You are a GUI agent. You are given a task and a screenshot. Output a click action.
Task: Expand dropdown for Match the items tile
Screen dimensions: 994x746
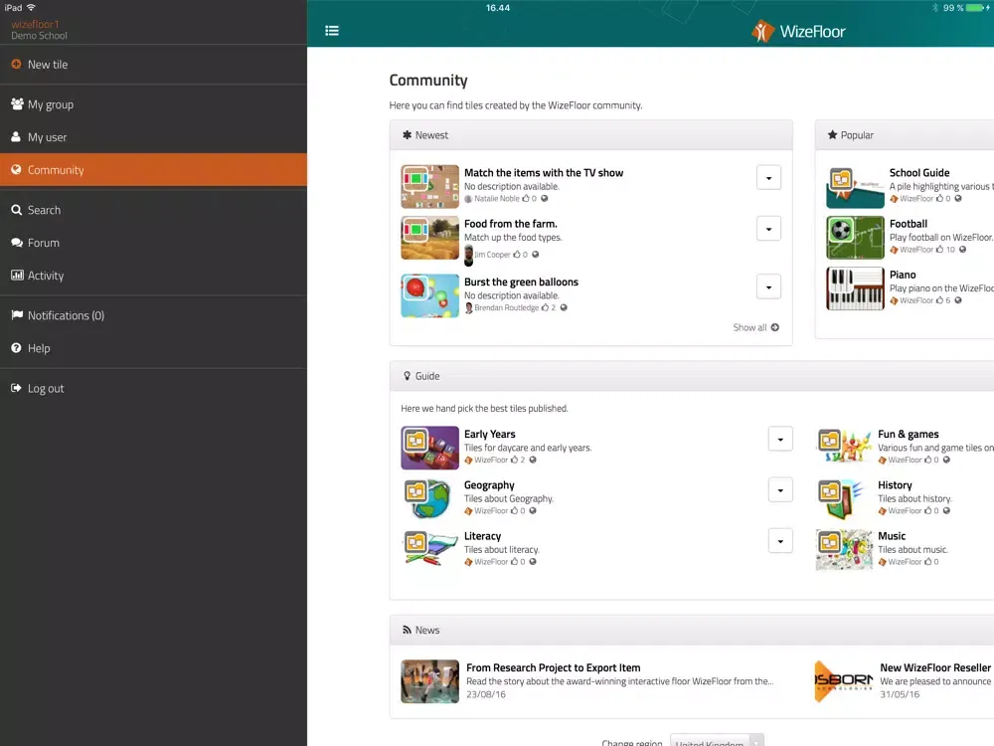(768, 178)
